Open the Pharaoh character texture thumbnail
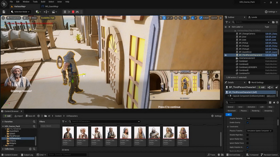 click(x=183, y=132)
